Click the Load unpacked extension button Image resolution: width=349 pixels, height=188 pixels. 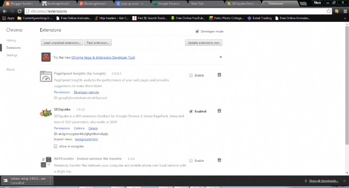(62, 43)
